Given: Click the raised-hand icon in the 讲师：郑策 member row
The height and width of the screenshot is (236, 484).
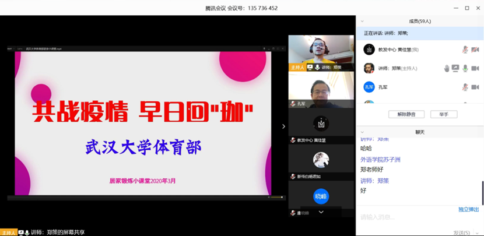Looking at the screenshot, I should 447,69.
